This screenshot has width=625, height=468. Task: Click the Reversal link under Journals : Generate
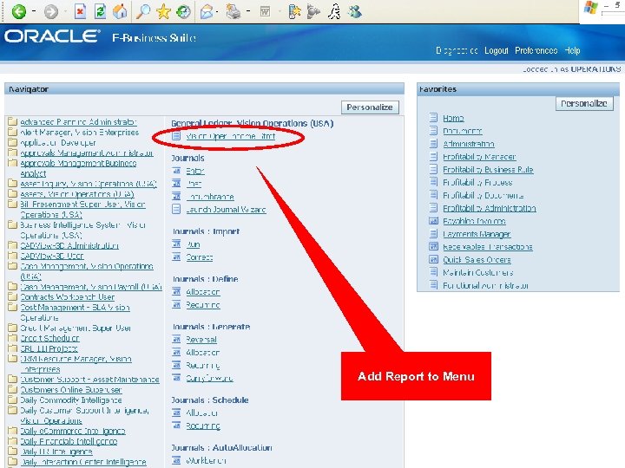pyautogui.click(x=201, y=340)
